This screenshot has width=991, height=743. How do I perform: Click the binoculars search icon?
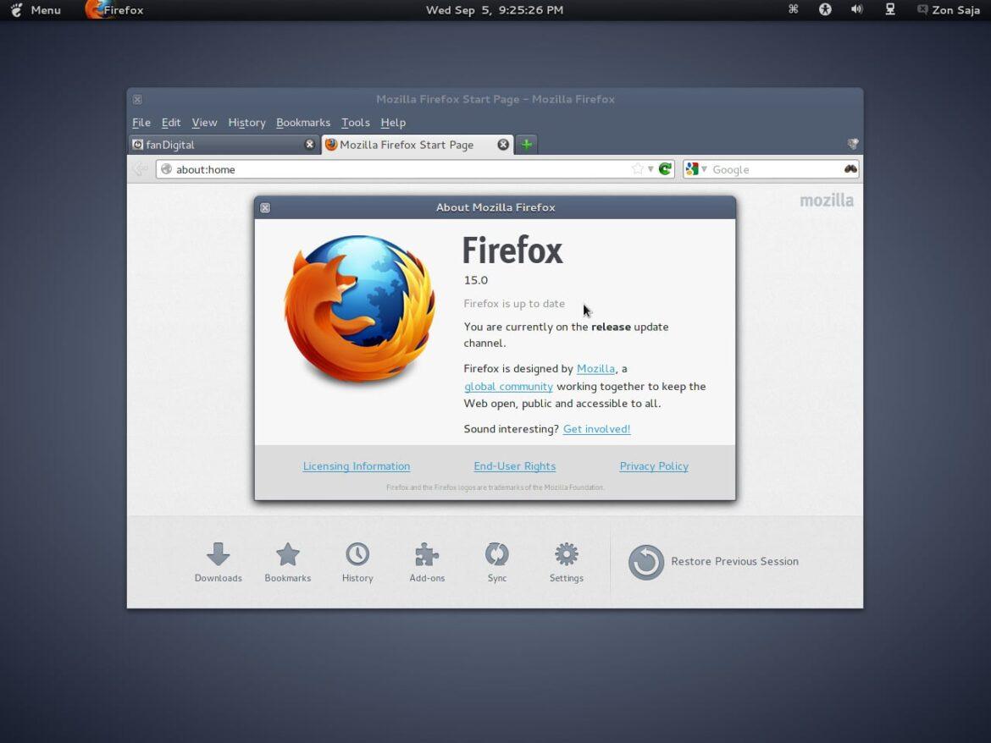click(x=850, y=168)
